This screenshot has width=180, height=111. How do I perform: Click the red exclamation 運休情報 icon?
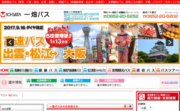point(4,82)
